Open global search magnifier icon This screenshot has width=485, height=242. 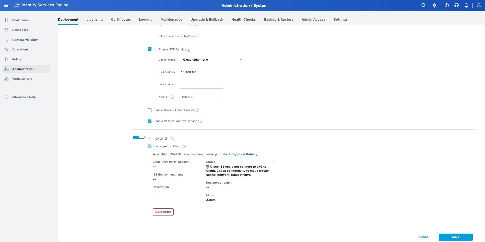coord(423,5)
